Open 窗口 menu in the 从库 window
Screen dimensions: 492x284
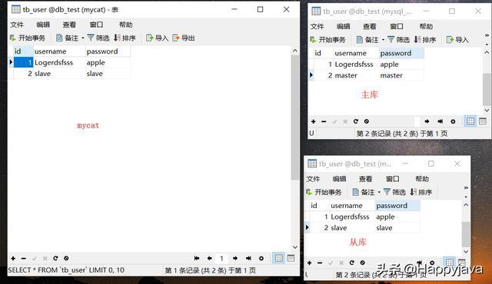point(393,179)
